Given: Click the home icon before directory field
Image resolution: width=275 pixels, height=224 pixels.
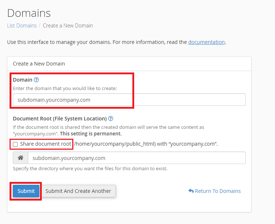Looking at the screenshot, I should pyautogui.click(x=21, y=158).
